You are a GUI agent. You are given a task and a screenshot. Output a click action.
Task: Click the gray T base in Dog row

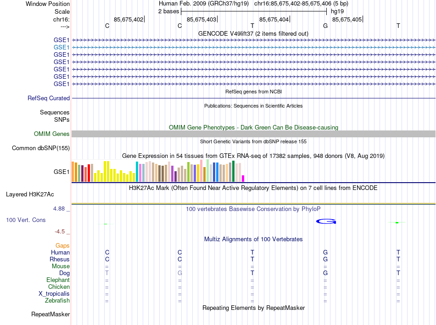point(107,273)
